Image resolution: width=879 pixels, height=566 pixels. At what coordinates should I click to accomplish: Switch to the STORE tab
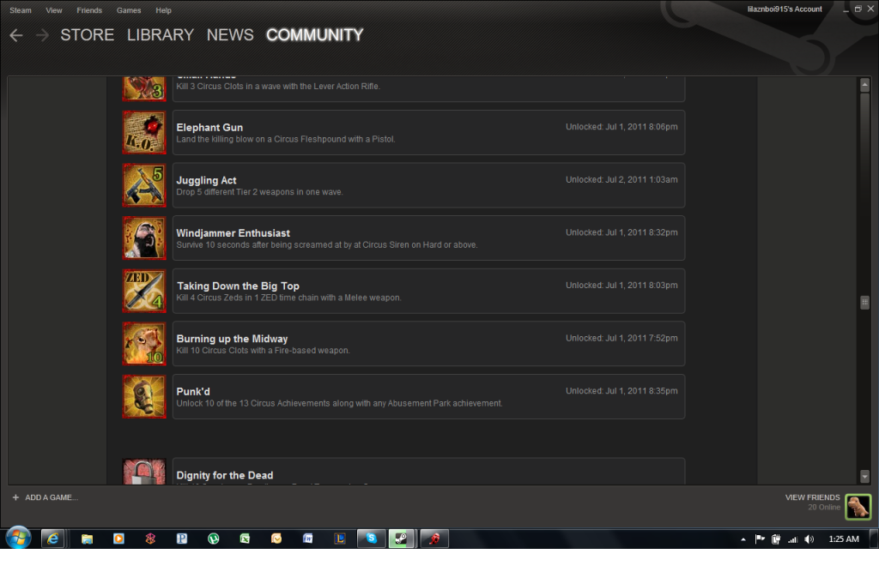point(88,35)
